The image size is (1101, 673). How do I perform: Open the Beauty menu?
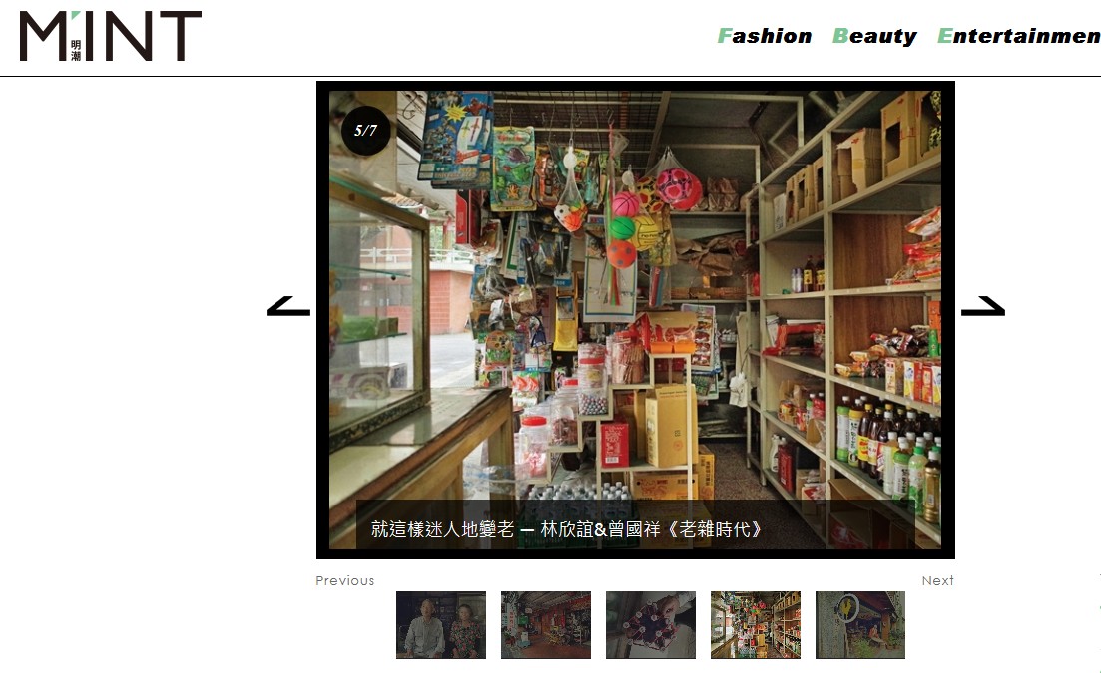(x=874, y=36)
